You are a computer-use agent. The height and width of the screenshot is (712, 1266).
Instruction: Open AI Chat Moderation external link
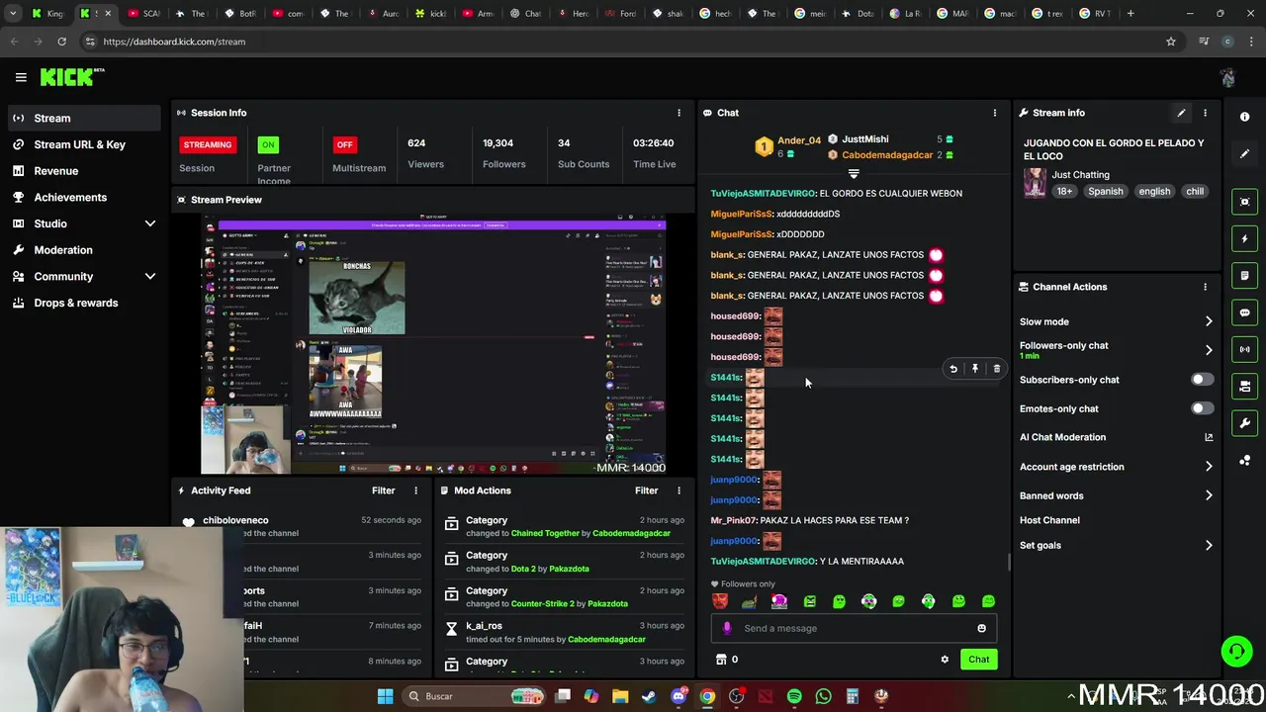click(x=1209, y=437)
